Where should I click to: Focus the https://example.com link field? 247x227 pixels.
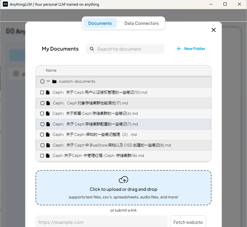coord(102,222)
